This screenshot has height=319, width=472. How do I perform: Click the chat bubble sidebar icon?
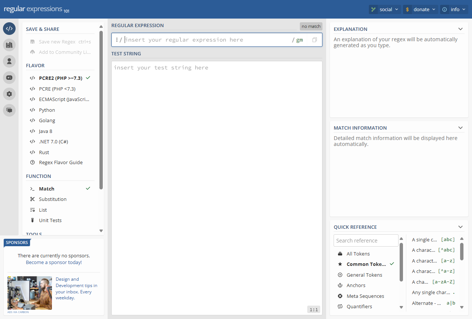click(9, 110)
